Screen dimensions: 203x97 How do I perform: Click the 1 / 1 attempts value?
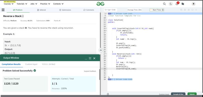click(55, 84)
